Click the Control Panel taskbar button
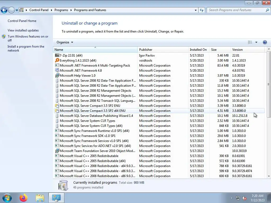Image resolution: width=271 pixels, height=203 pixels. tap(56, 198)
